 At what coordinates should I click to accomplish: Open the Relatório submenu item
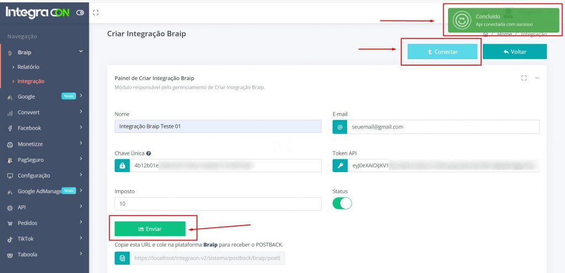(x=28, y=67)
